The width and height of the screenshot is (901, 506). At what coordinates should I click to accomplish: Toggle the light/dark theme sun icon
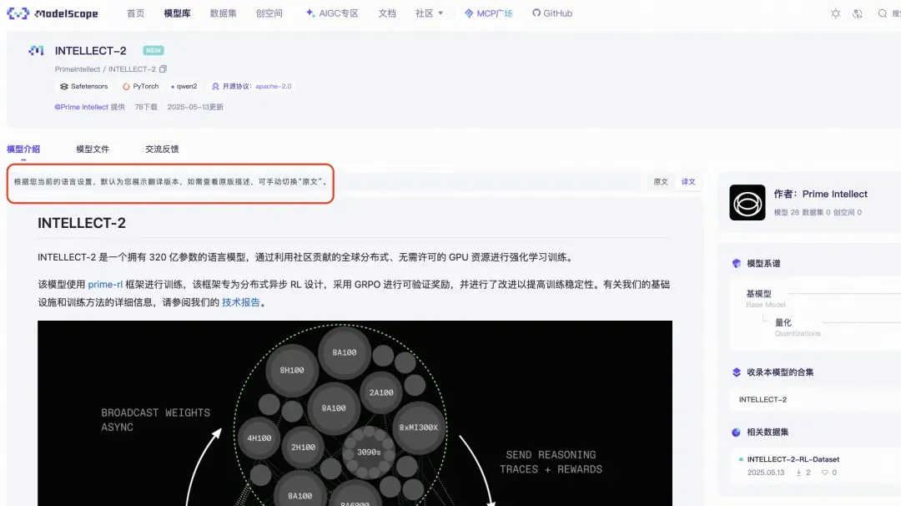[835, 13]
